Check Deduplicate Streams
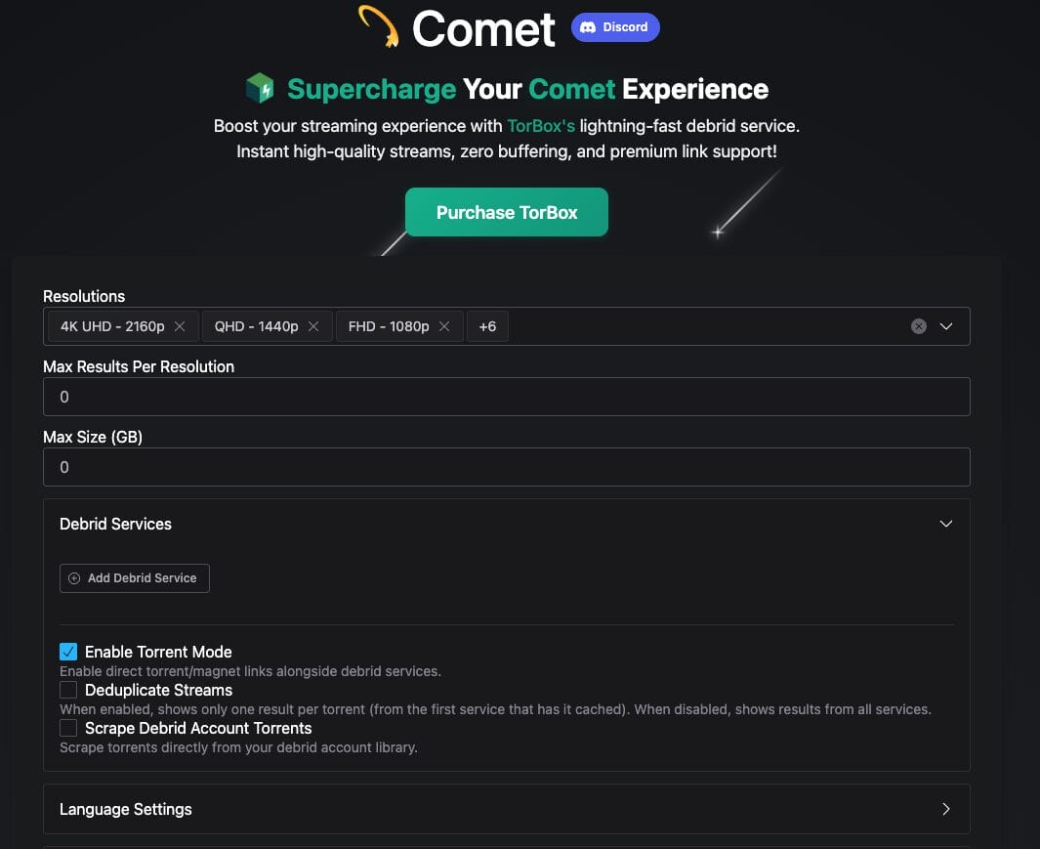Image resolution: width=1040 pixels, height=849 pixels. 68,690
